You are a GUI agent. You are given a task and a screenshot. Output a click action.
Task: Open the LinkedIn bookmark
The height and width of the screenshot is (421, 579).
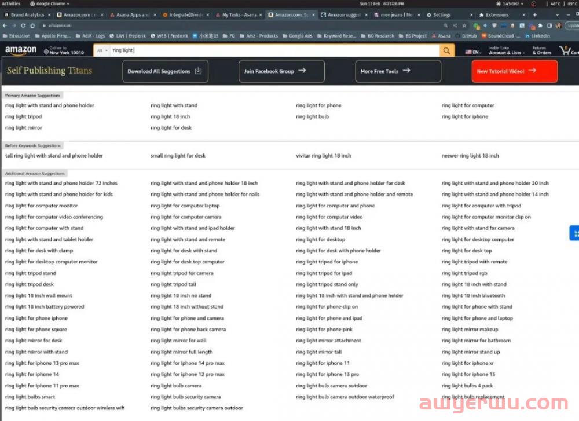[x=538, y=36]
